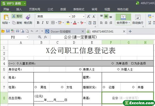Switch to the 审阅 ribbon tab

(x=94, y=9)
